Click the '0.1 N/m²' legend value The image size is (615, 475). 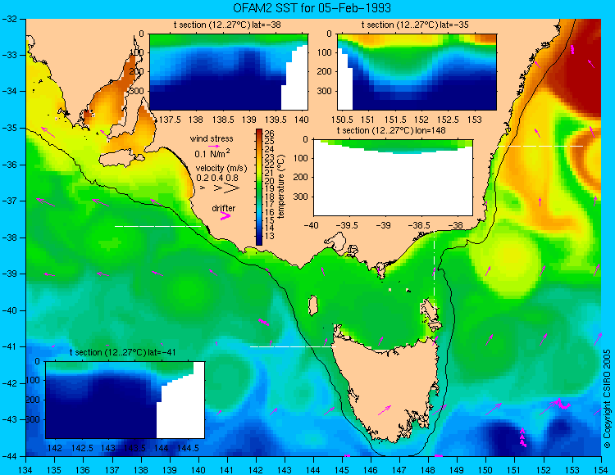[x=212, y=153]
